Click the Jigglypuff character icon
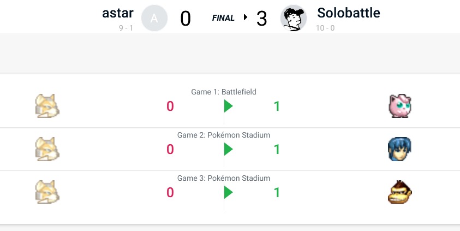Image resolution: width=460 pixels, height=231 pixels. pos(399,106)
